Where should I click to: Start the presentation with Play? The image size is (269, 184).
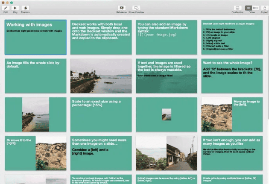click(x=15, y=8)
